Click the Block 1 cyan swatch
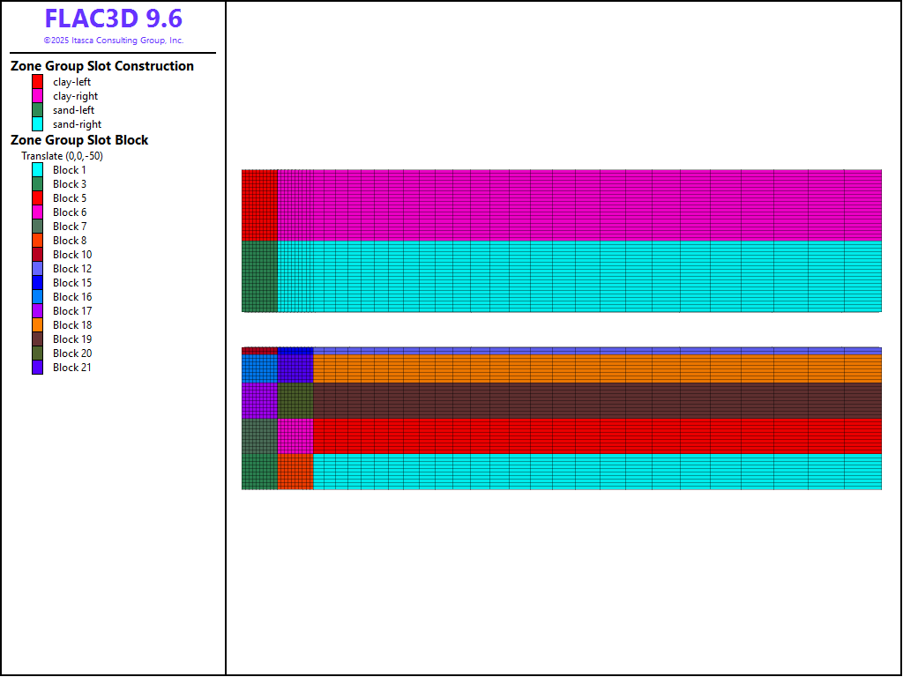The image size is (903, 677). click(x=38, y=170)
